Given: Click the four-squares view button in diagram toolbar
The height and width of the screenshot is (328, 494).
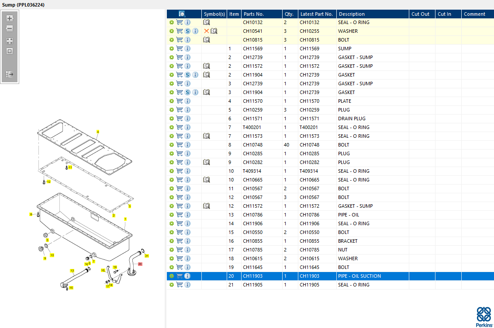Looking at the screenshot, I should 10,41.
